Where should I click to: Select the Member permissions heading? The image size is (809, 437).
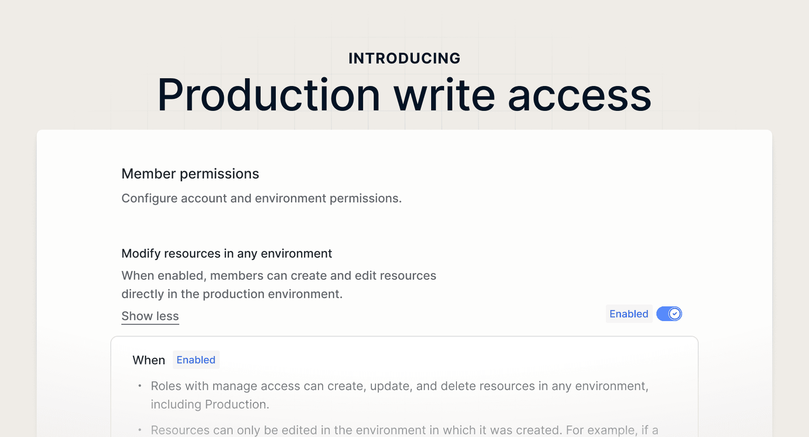coord(190,174)
